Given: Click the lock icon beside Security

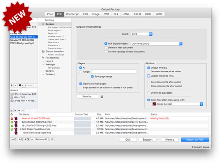Looking at the screenshot, I should 102,97.
